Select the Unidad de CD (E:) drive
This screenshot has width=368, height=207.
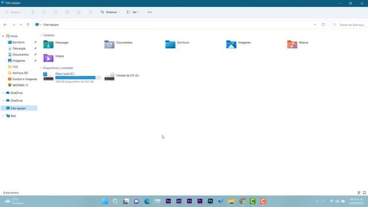[x=122, y=76]
